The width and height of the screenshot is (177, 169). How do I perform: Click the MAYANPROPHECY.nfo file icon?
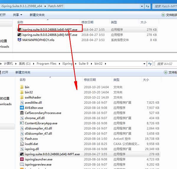coord(19,40)
